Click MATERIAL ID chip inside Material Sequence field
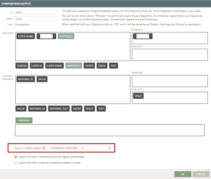The image size is (211, 179). coord(26,79)
